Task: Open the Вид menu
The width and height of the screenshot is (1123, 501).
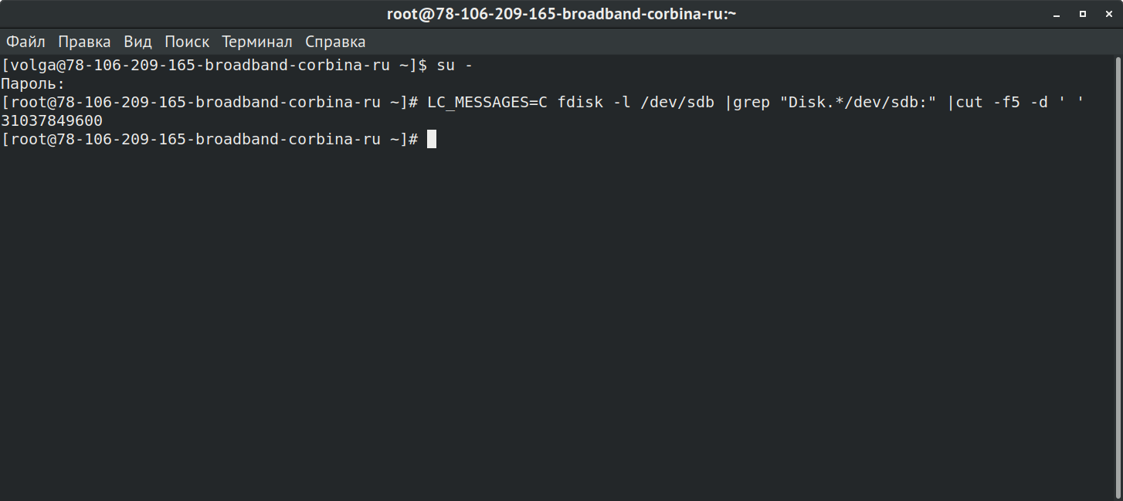Action: [x=137, y=42]
